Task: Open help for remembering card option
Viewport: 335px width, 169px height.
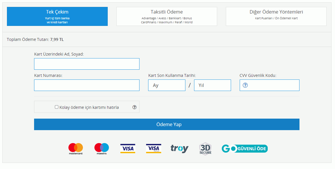Action: [134, 107]
